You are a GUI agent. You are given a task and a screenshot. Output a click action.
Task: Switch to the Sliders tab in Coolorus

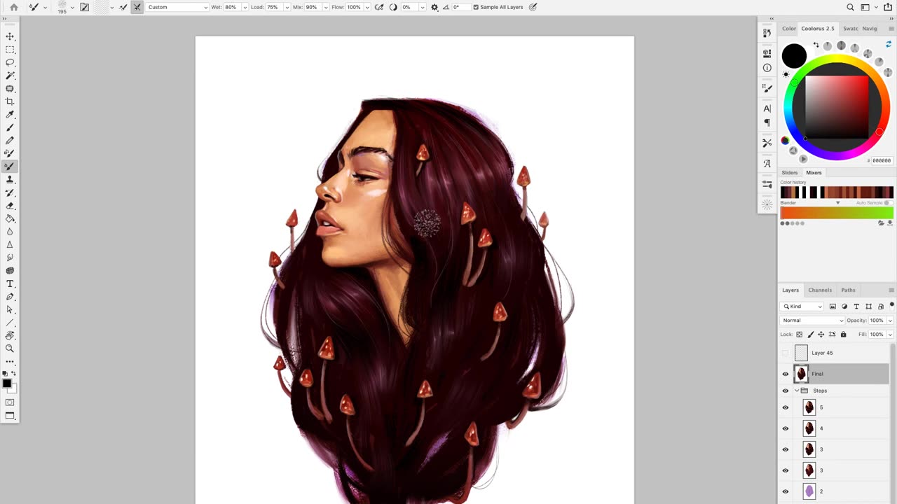pos(790,173)
